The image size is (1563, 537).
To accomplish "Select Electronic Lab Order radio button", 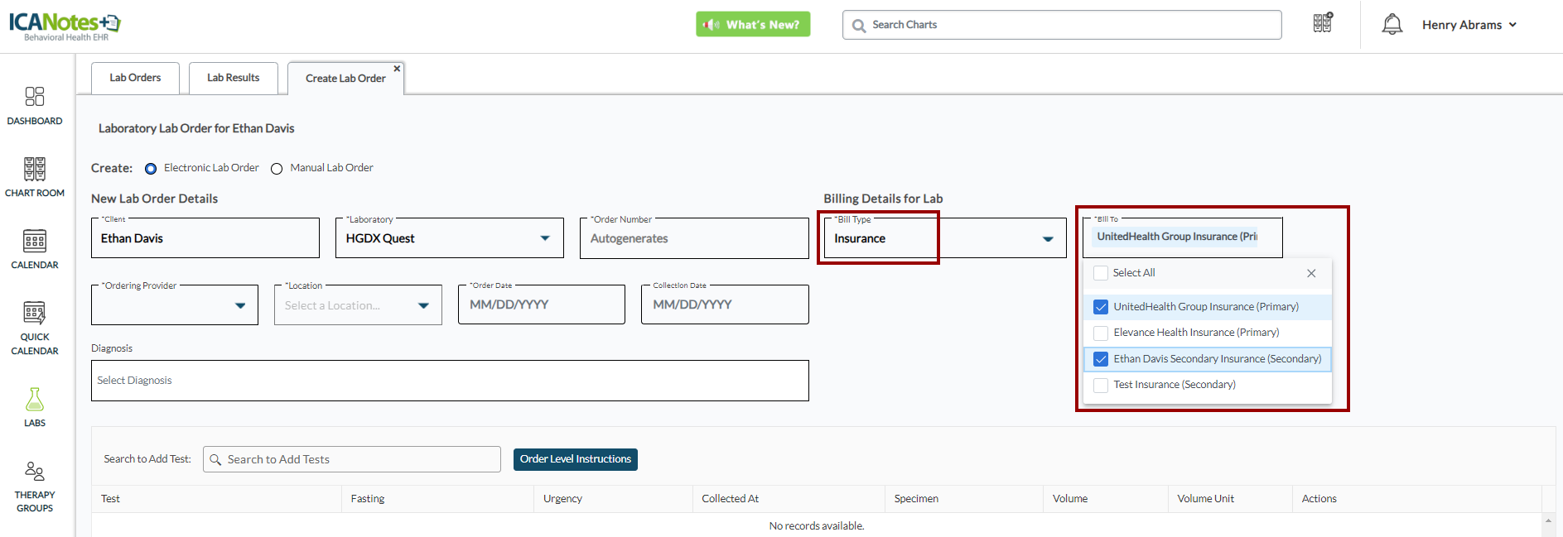I will click(151, 169).
